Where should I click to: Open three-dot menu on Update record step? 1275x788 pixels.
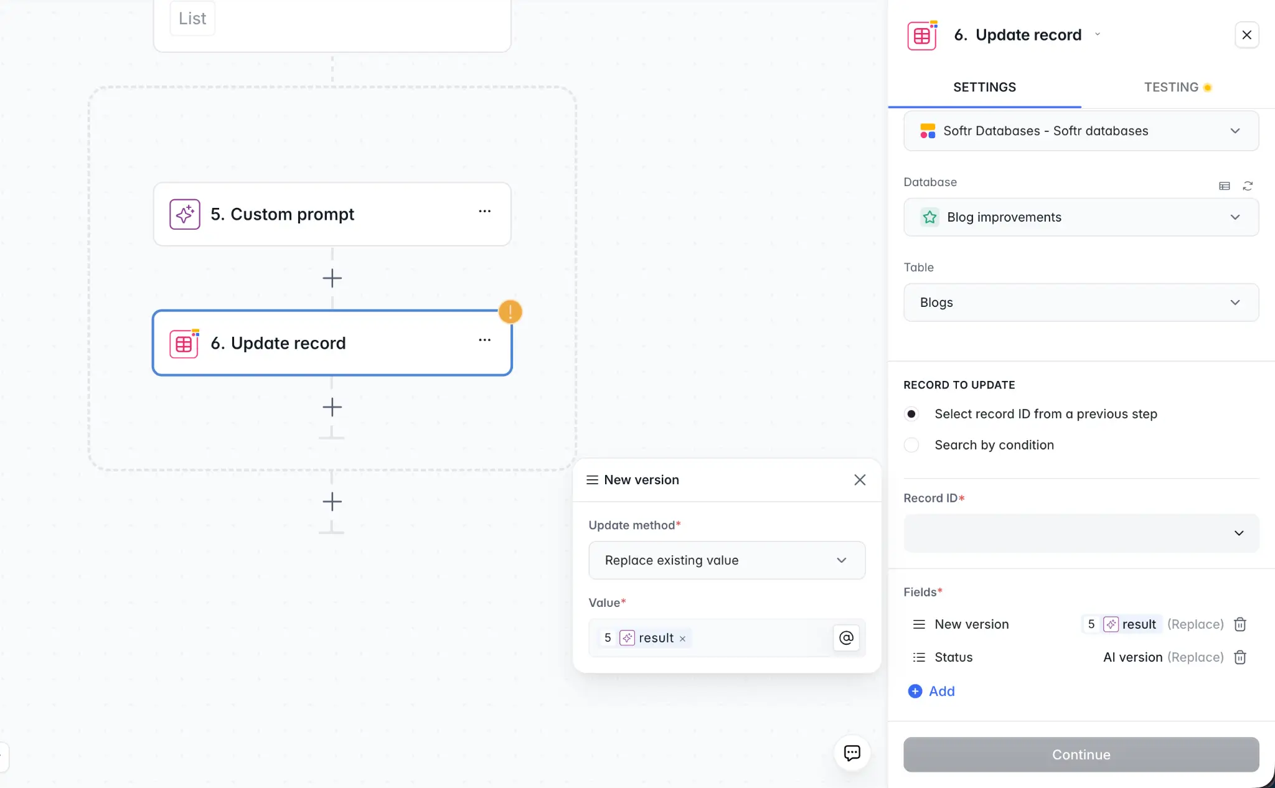click(484, 340)
